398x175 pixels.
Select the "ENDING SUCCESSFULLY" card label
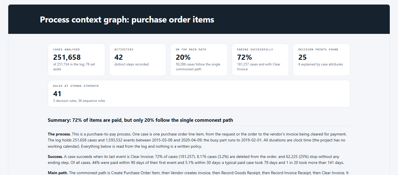coord(255,50)
